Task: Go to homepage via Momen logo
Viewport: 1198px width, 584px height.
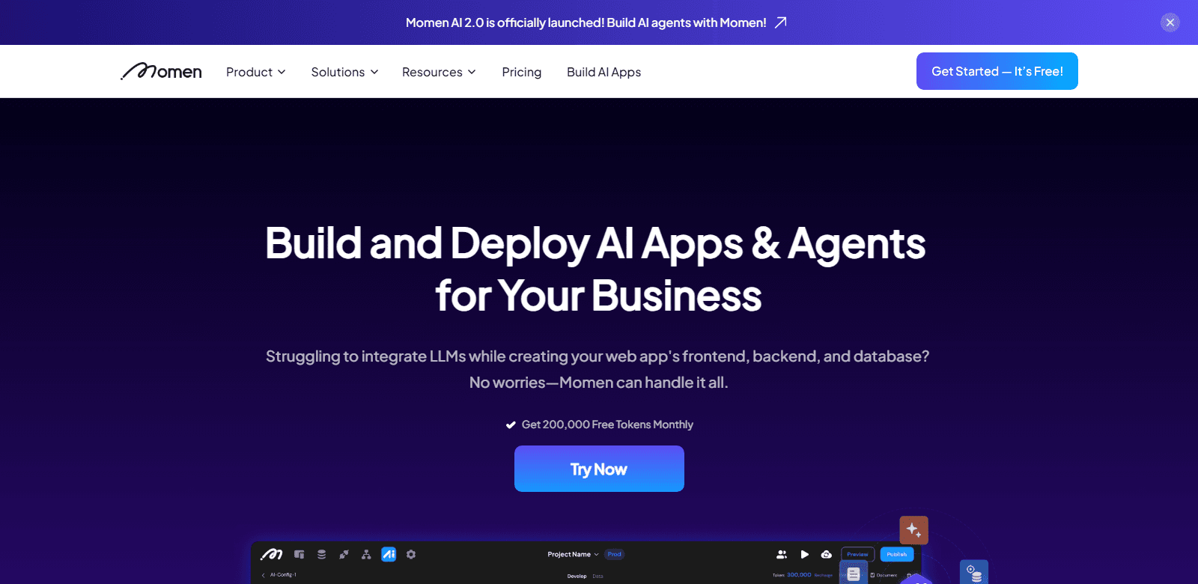Action: coord(161,71)
